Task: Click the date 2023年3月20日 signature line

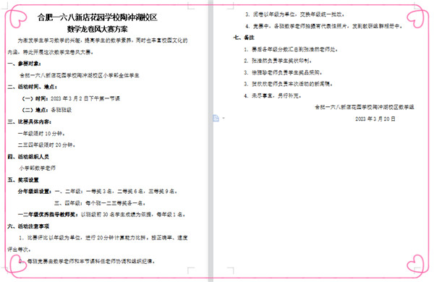Action: [375, 119]
